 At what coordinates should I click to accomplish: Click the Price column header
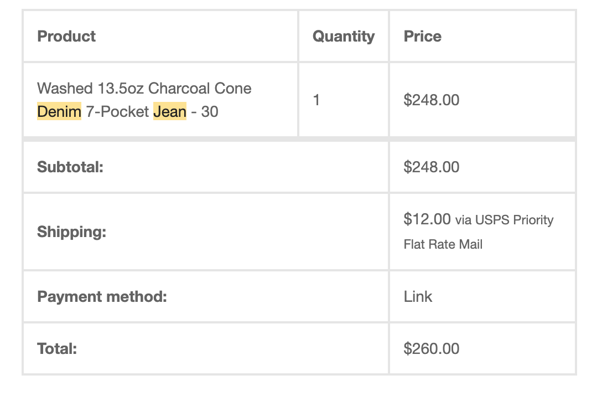422,37
